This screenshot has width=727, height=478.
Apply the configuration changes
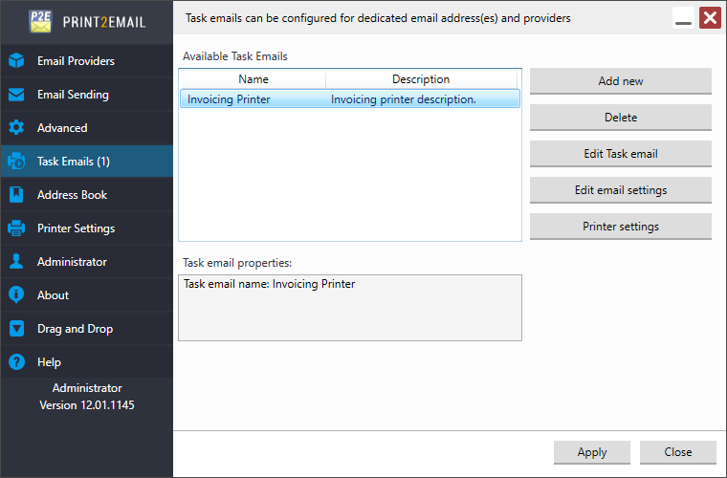point(591,452)
